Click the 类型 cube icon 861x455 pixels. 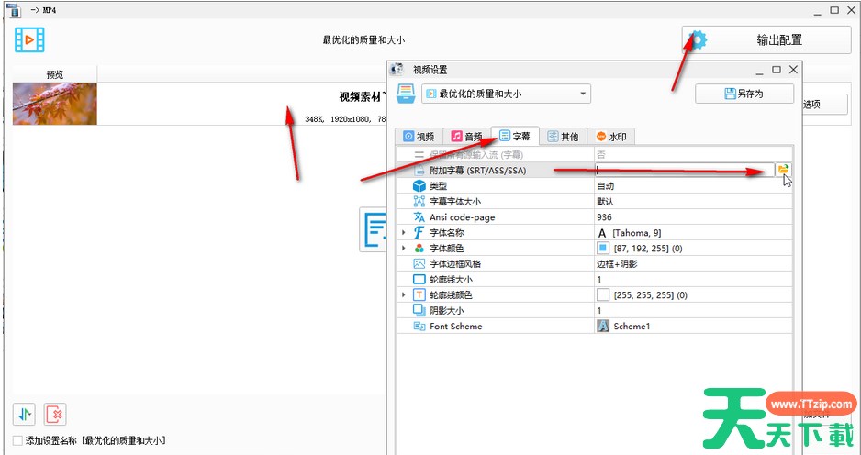(x=419, y=186)
